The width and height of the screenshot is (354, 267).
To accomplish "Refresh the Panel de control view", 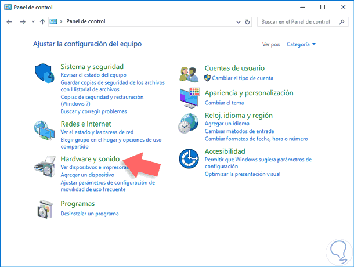I will 247,22.
